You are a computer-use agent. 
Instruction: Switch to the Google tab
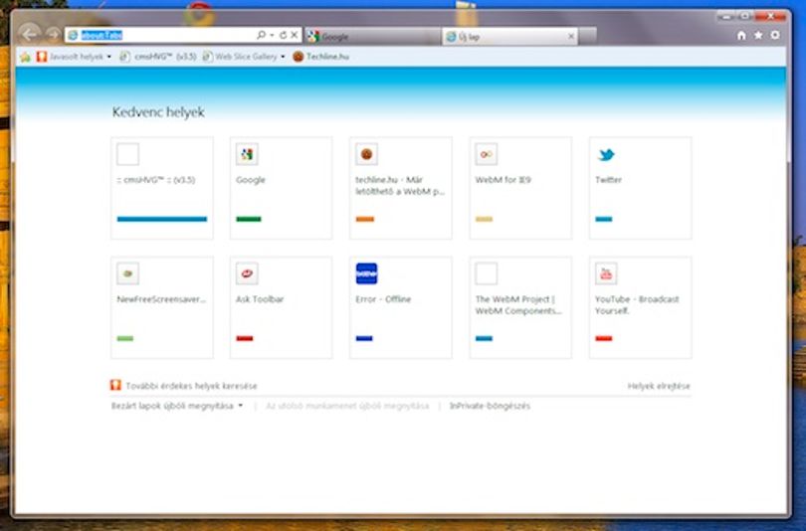point(373,37)
